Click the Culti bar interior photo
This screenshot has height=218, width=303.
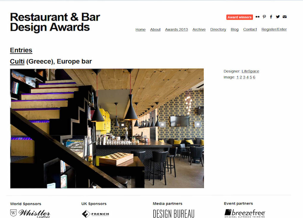107,128
